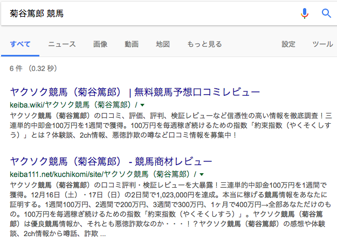Switch to the 動画 tab

[132, 44]
